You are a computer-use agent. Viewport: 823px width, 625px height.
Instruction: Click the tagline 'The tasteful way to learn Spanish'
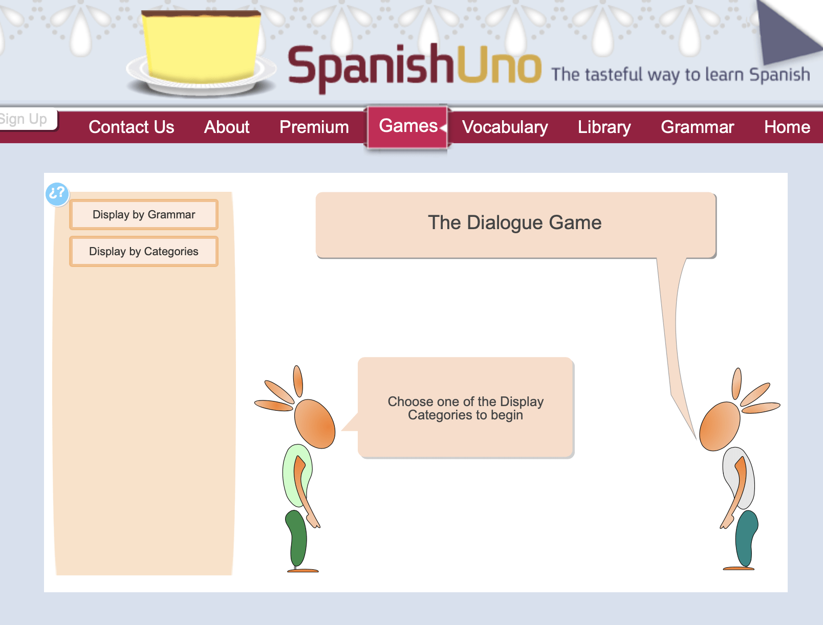tap(681, 74)
